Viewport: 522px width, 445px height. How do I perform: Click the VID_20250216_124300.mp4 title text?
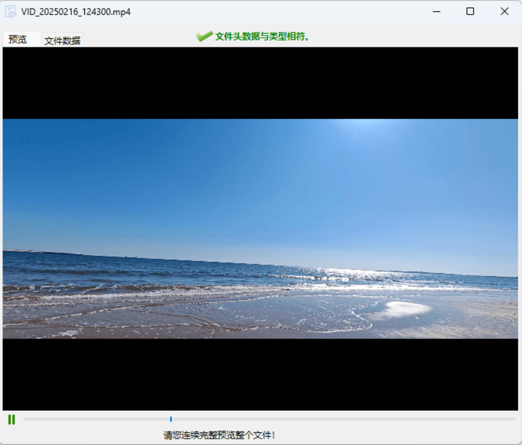(x=76, y=12)
